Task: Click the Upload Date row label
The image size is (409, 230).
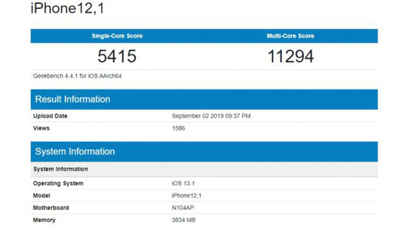Action: 50,116
